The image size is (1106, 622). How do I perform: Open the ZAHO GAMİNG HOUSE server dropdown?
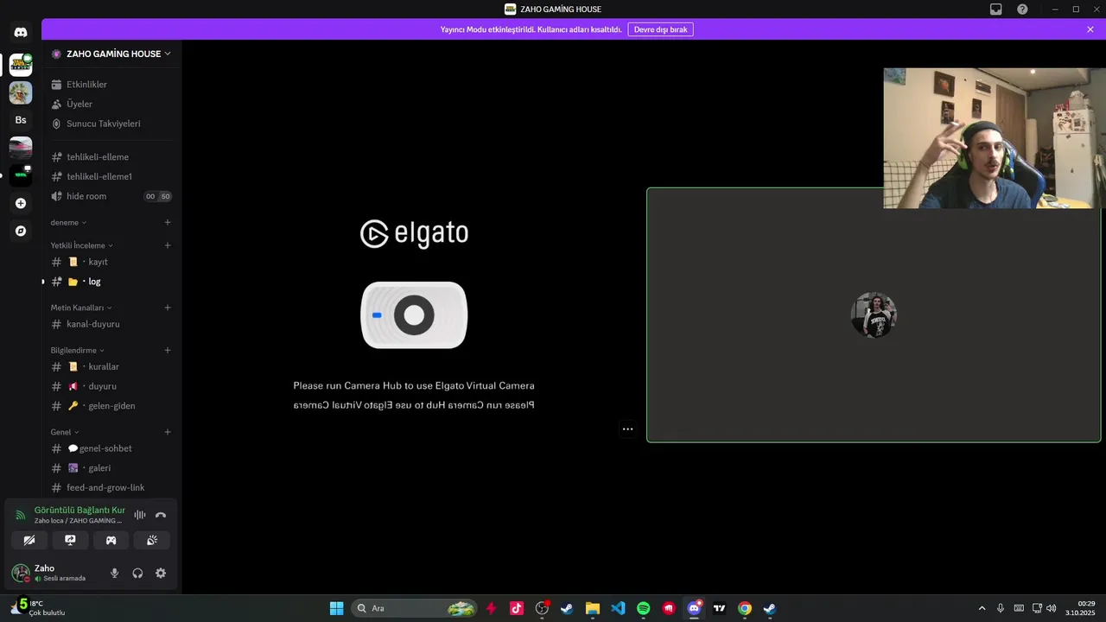pyautogui.click(x=111, y=54)
